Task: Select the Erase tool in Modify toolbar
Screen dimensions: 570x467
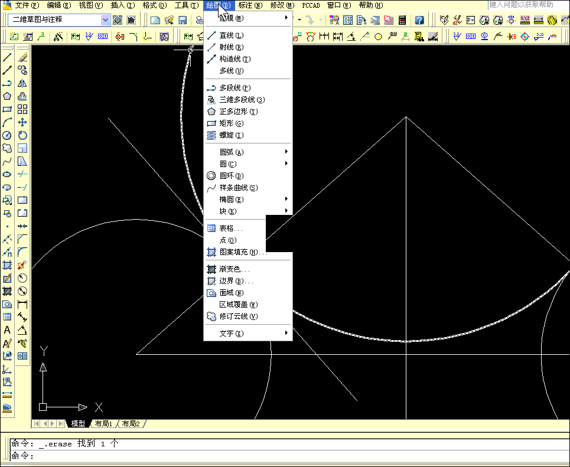Action: click(x=22, y=57)
